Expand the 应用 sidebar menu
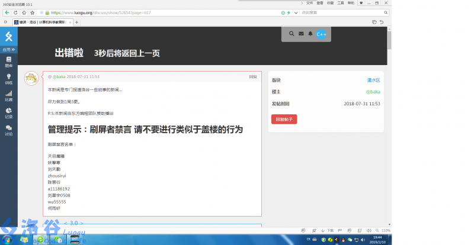474x245 pixels. (x=8, y=50)
